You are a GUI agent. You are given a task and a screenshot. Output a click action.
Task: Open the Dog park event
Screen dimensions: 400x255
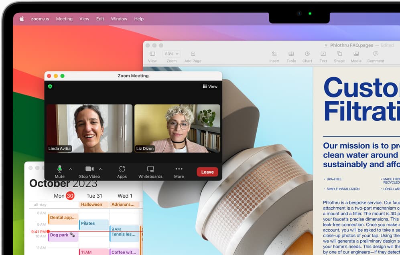(x=63, y=237)
